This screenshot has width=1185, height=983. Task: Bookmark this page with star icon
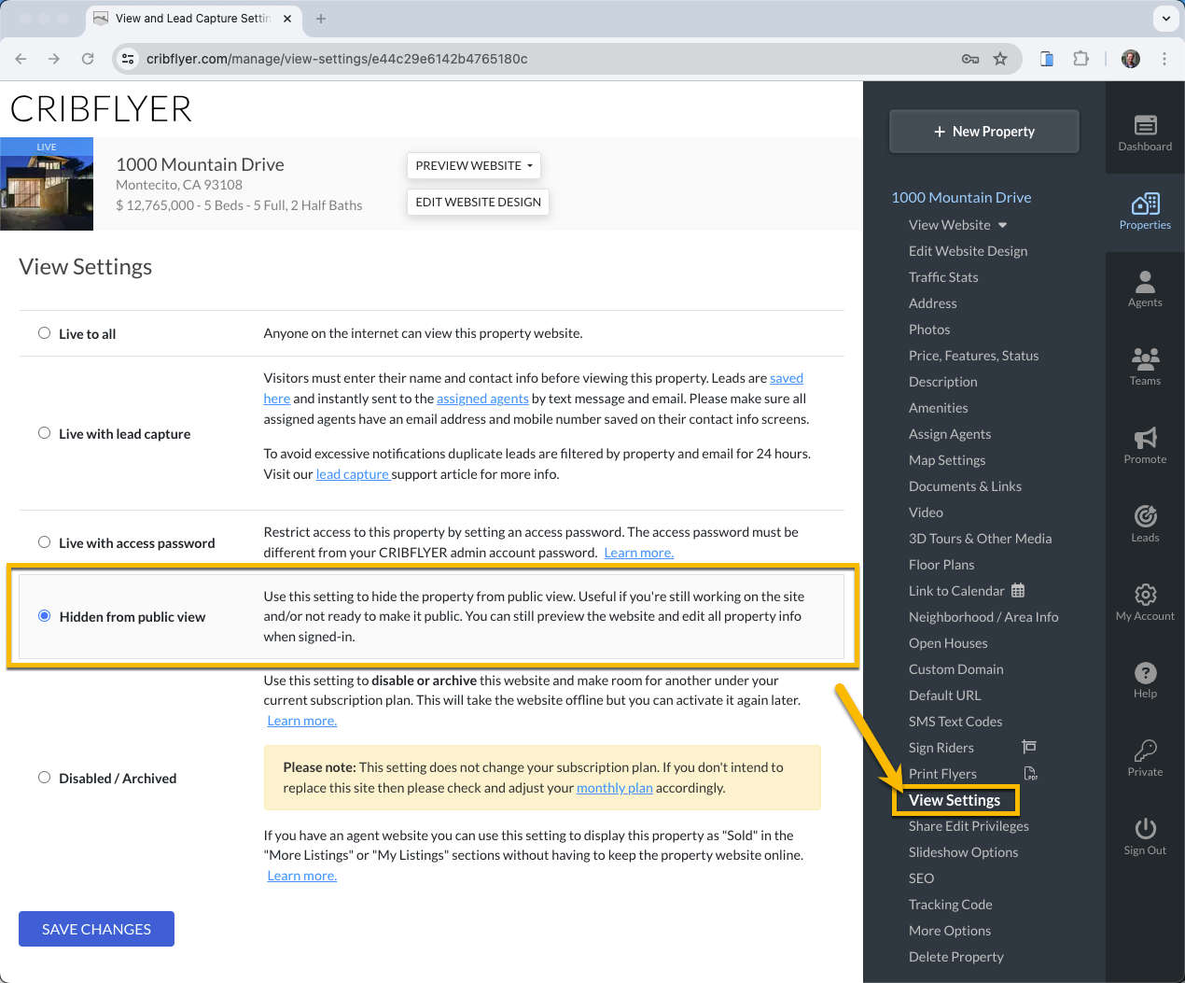(1000, 59)
